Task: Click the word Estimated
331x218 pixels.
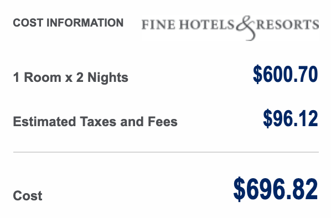Action: (44, 122)
